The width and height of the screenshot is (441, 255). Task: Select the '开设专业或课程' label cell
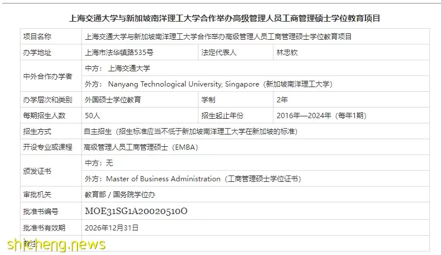click(x=51, y=147)
